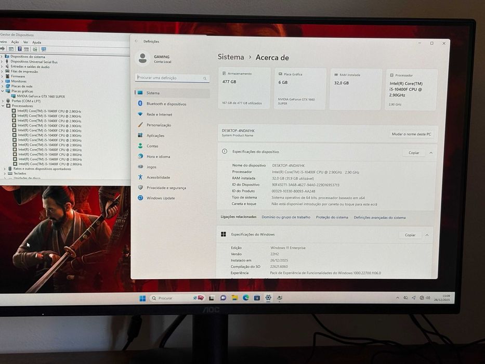Viewport: 485px width, 364px height.
Task: Open the RAM instalada 32,0 GB card
Action: coord(356,89)
